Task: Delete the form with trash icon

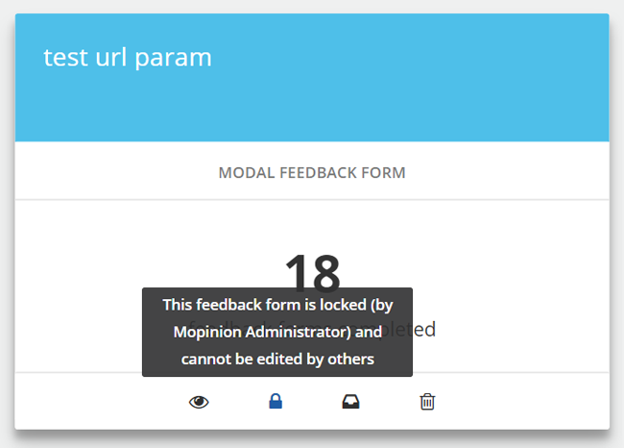Action: click(x=427, y=402)
